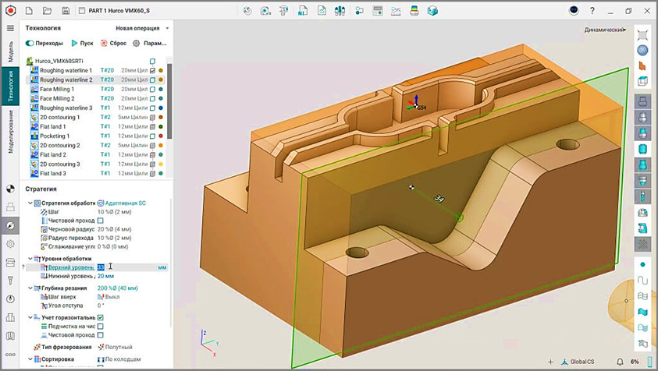Collapse the Сортировка group

30,359
